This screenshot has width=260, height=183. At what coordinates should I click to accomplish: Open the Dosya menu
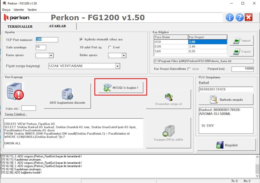click(6, 10)
